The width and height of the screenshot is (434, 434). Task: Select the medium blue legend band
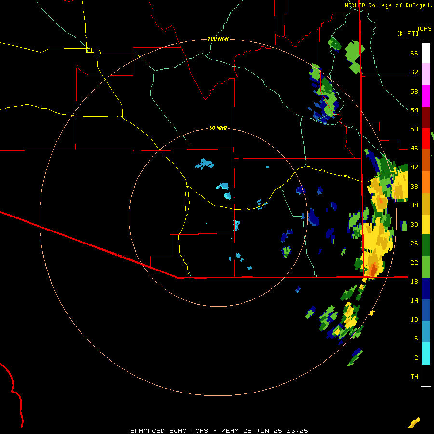click(x=426, y=310)
